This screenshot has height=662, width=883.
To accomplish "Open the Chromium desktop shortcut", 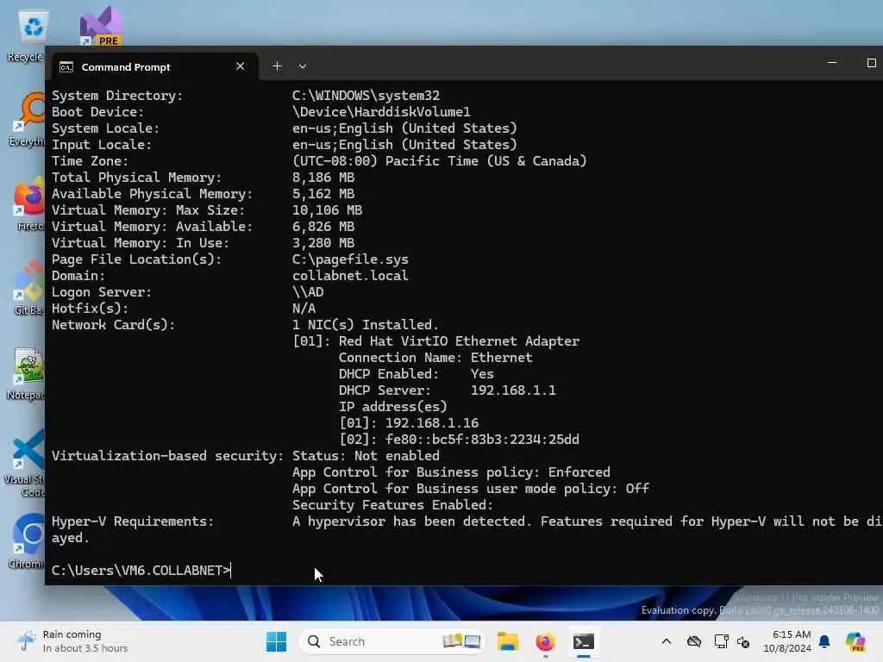I will (x=28, y=541).
